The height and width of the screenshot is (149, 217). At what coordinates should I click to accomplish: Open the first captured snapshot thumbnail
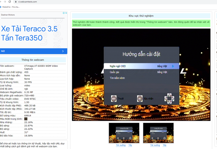point(124,133)
